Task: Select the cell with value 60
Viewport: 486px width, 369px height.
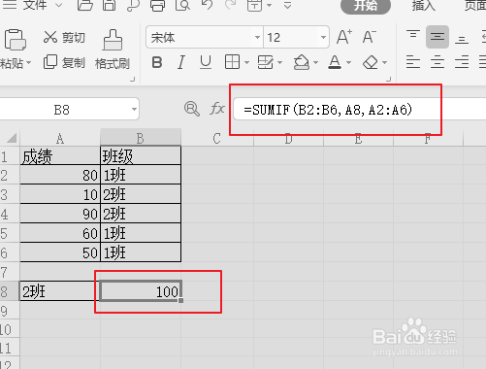Action: [x=60, y=233]
